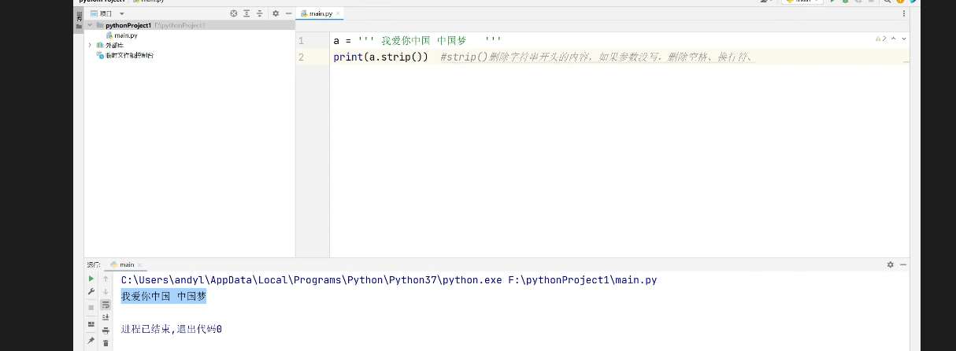The height and width of the screenshot is (351, 956).
Task: Click the expand all icon in Project panel
Action: (246, 13)
